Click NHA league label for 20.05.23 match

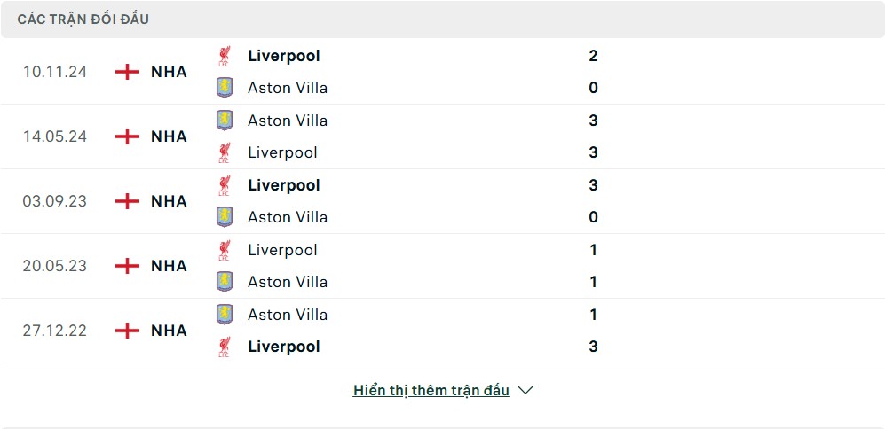[x=169, y=266]
